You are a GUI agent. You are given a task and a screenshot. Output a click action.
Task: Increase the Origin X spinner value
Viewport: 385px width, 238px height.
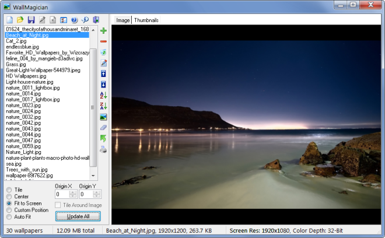[73, 192]
